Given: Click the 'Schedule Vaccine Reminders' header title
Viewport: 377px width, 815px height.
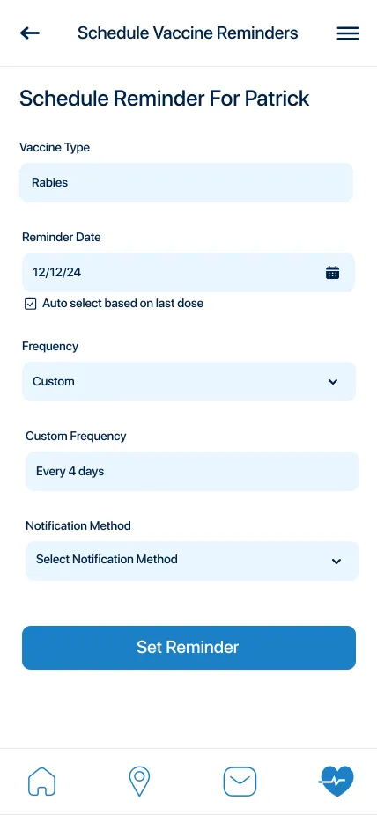Looking at the screenshot, I should (188, 33).
